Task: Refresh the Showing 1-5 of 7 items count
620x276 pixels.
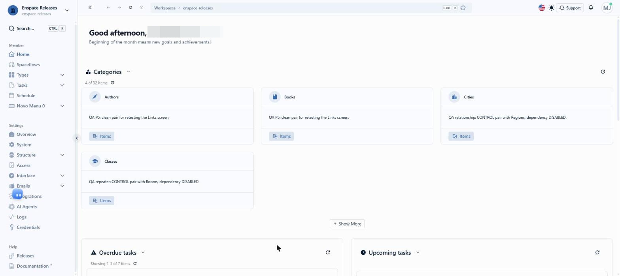Action: tap(135, 264)
